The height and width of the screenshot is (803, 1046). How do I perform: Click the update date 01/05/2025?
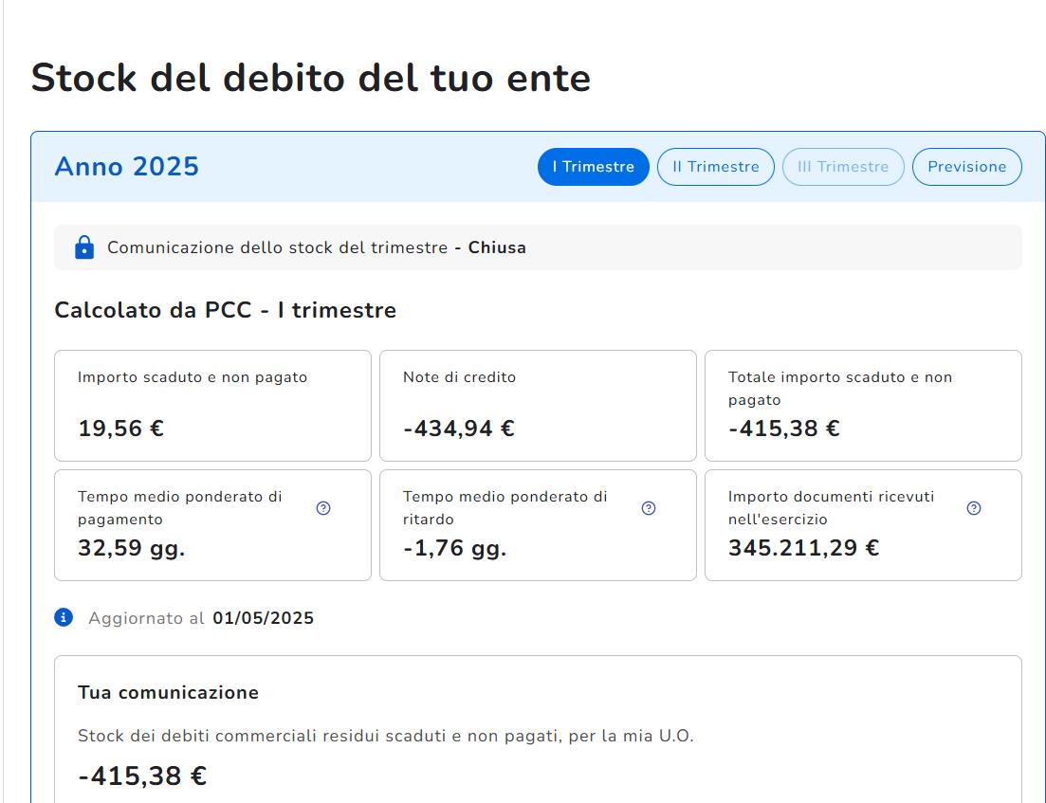263,619
